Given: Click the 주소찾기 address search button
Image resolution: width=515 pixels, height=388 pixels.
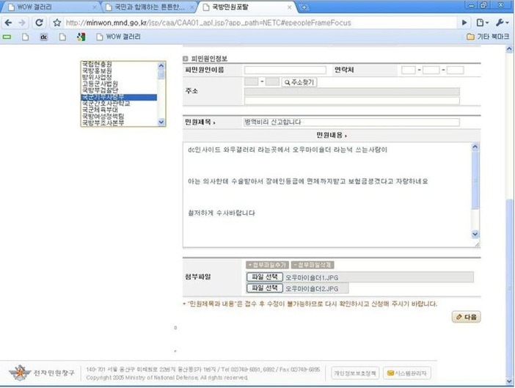Looking at the screenshot, I should click(x=299, y=82).
